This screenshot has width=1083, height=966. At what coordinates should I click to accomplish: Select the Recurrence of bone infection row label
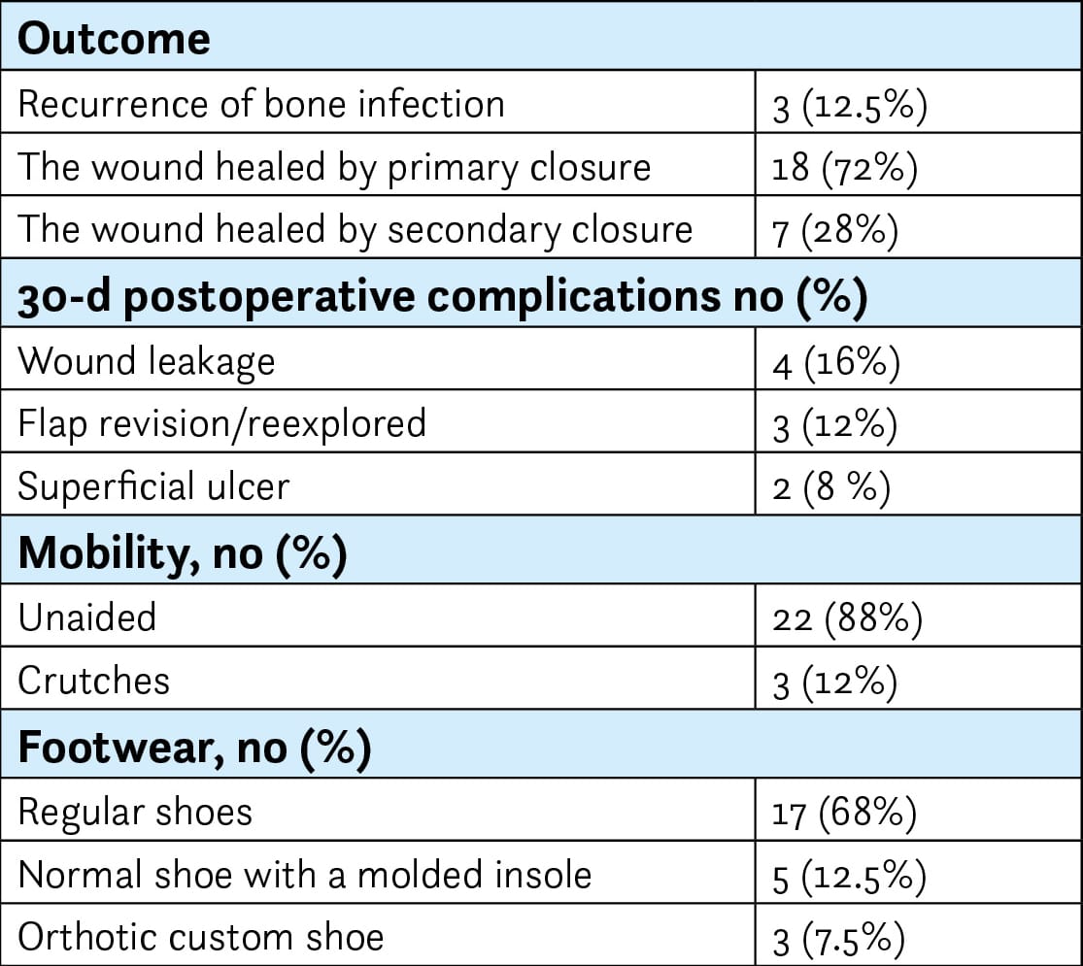point(261,104)
